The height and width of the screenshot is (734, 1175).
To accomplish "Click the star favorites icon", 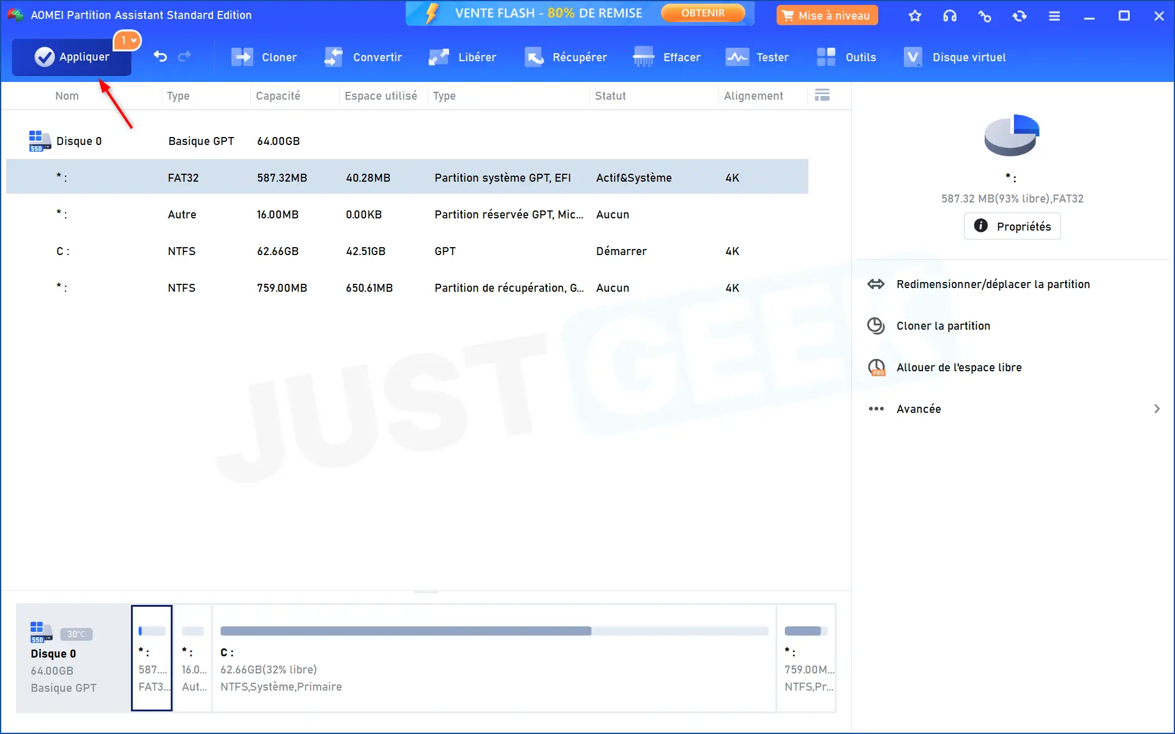I will click(915, 16).
